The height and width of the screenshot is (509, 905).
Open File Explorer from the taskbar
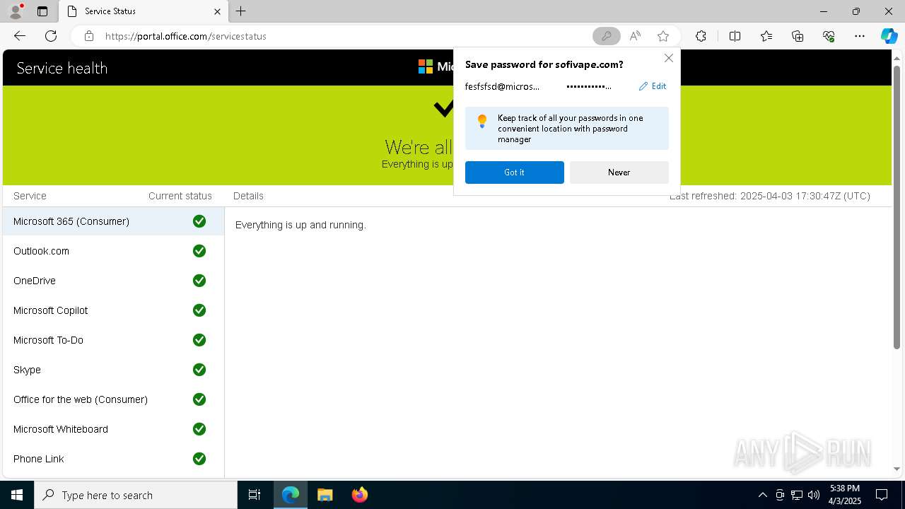pos(325,495)
